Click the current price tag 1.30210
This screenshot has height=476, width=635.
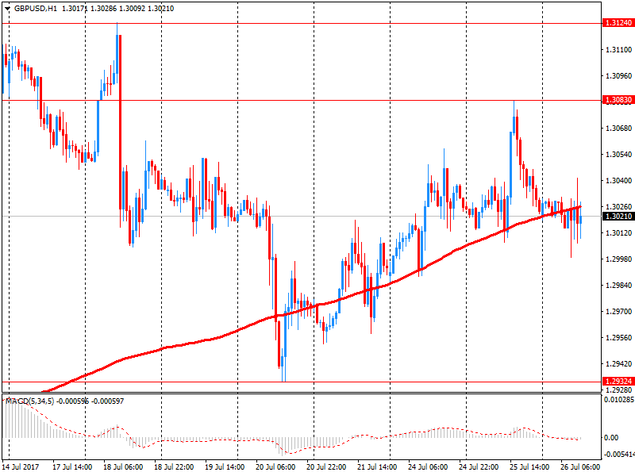click(x=618, y=216)
